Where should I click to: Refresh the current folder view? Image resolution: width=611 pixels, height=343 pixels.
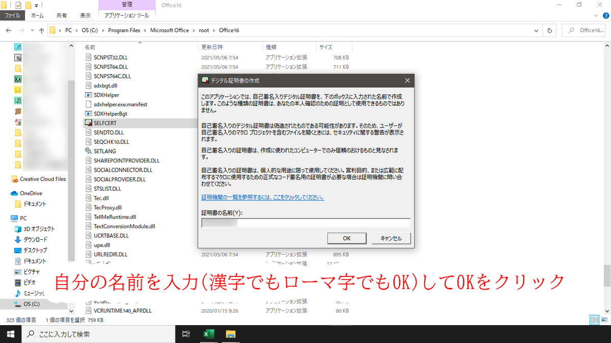click(549, 30)
